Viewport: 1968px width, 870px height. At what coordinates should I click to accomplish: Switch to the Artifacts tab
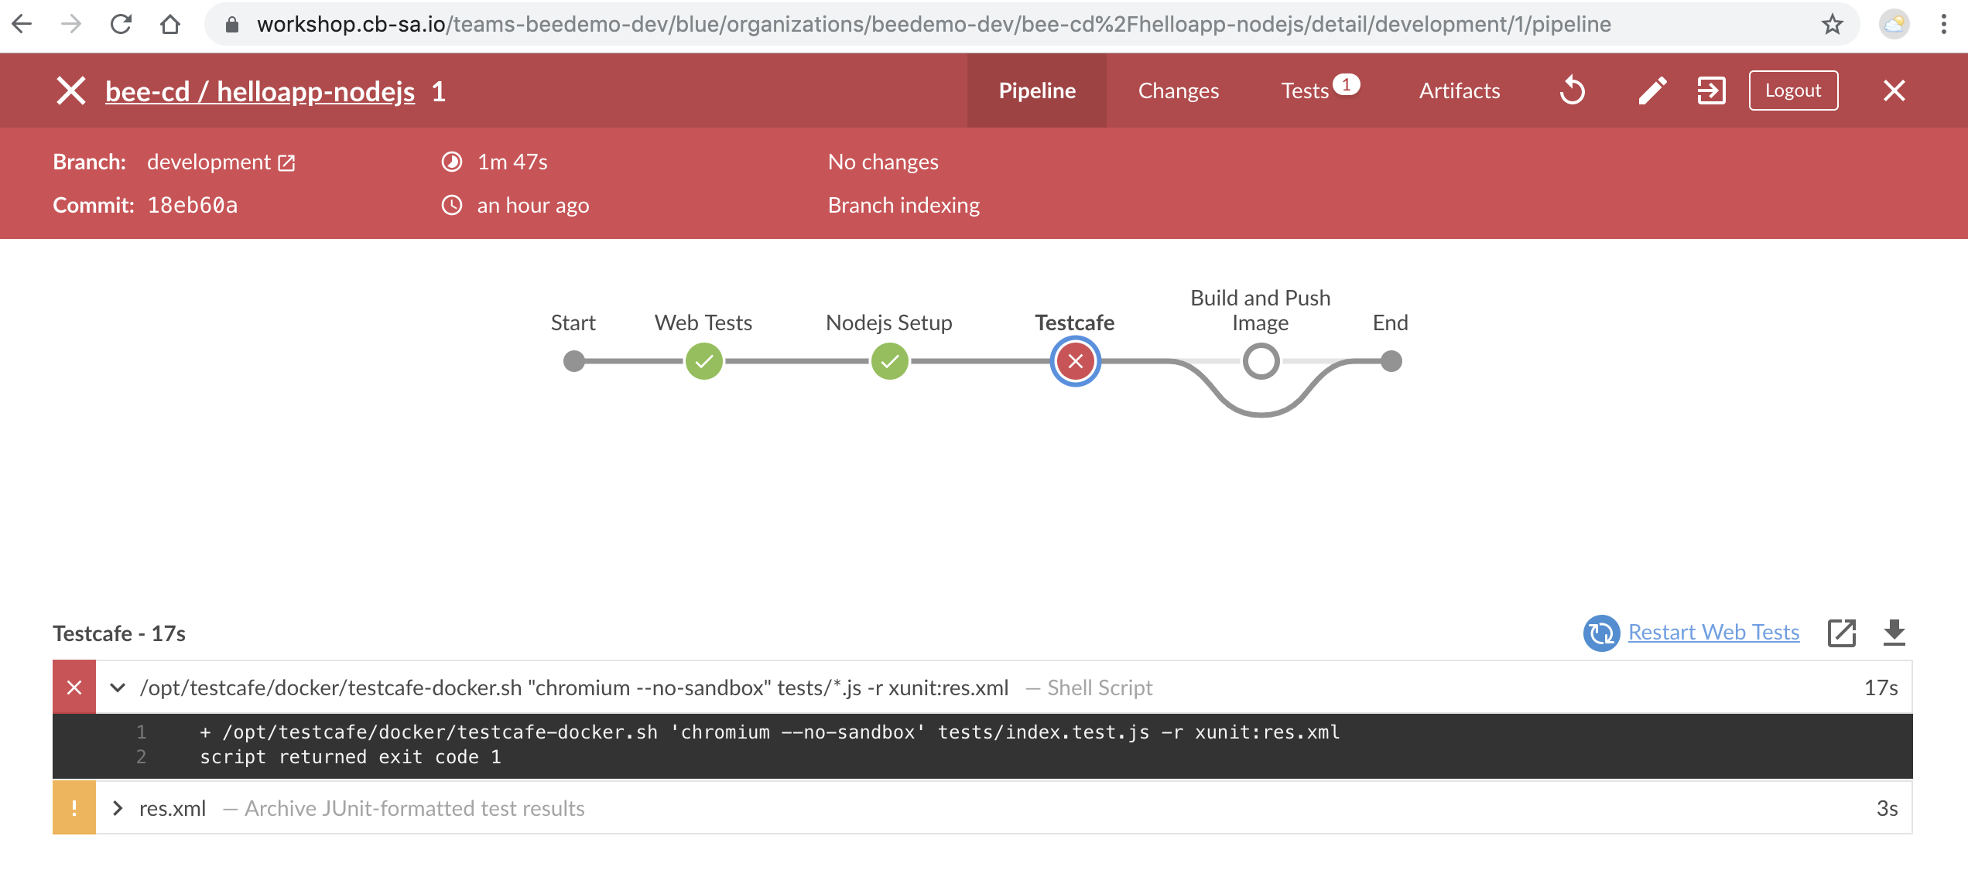1460,89
